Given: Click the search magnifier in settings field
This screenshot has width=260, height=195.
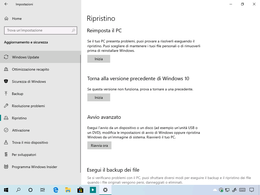Looking at the screenshot, I should pos(73,30).
